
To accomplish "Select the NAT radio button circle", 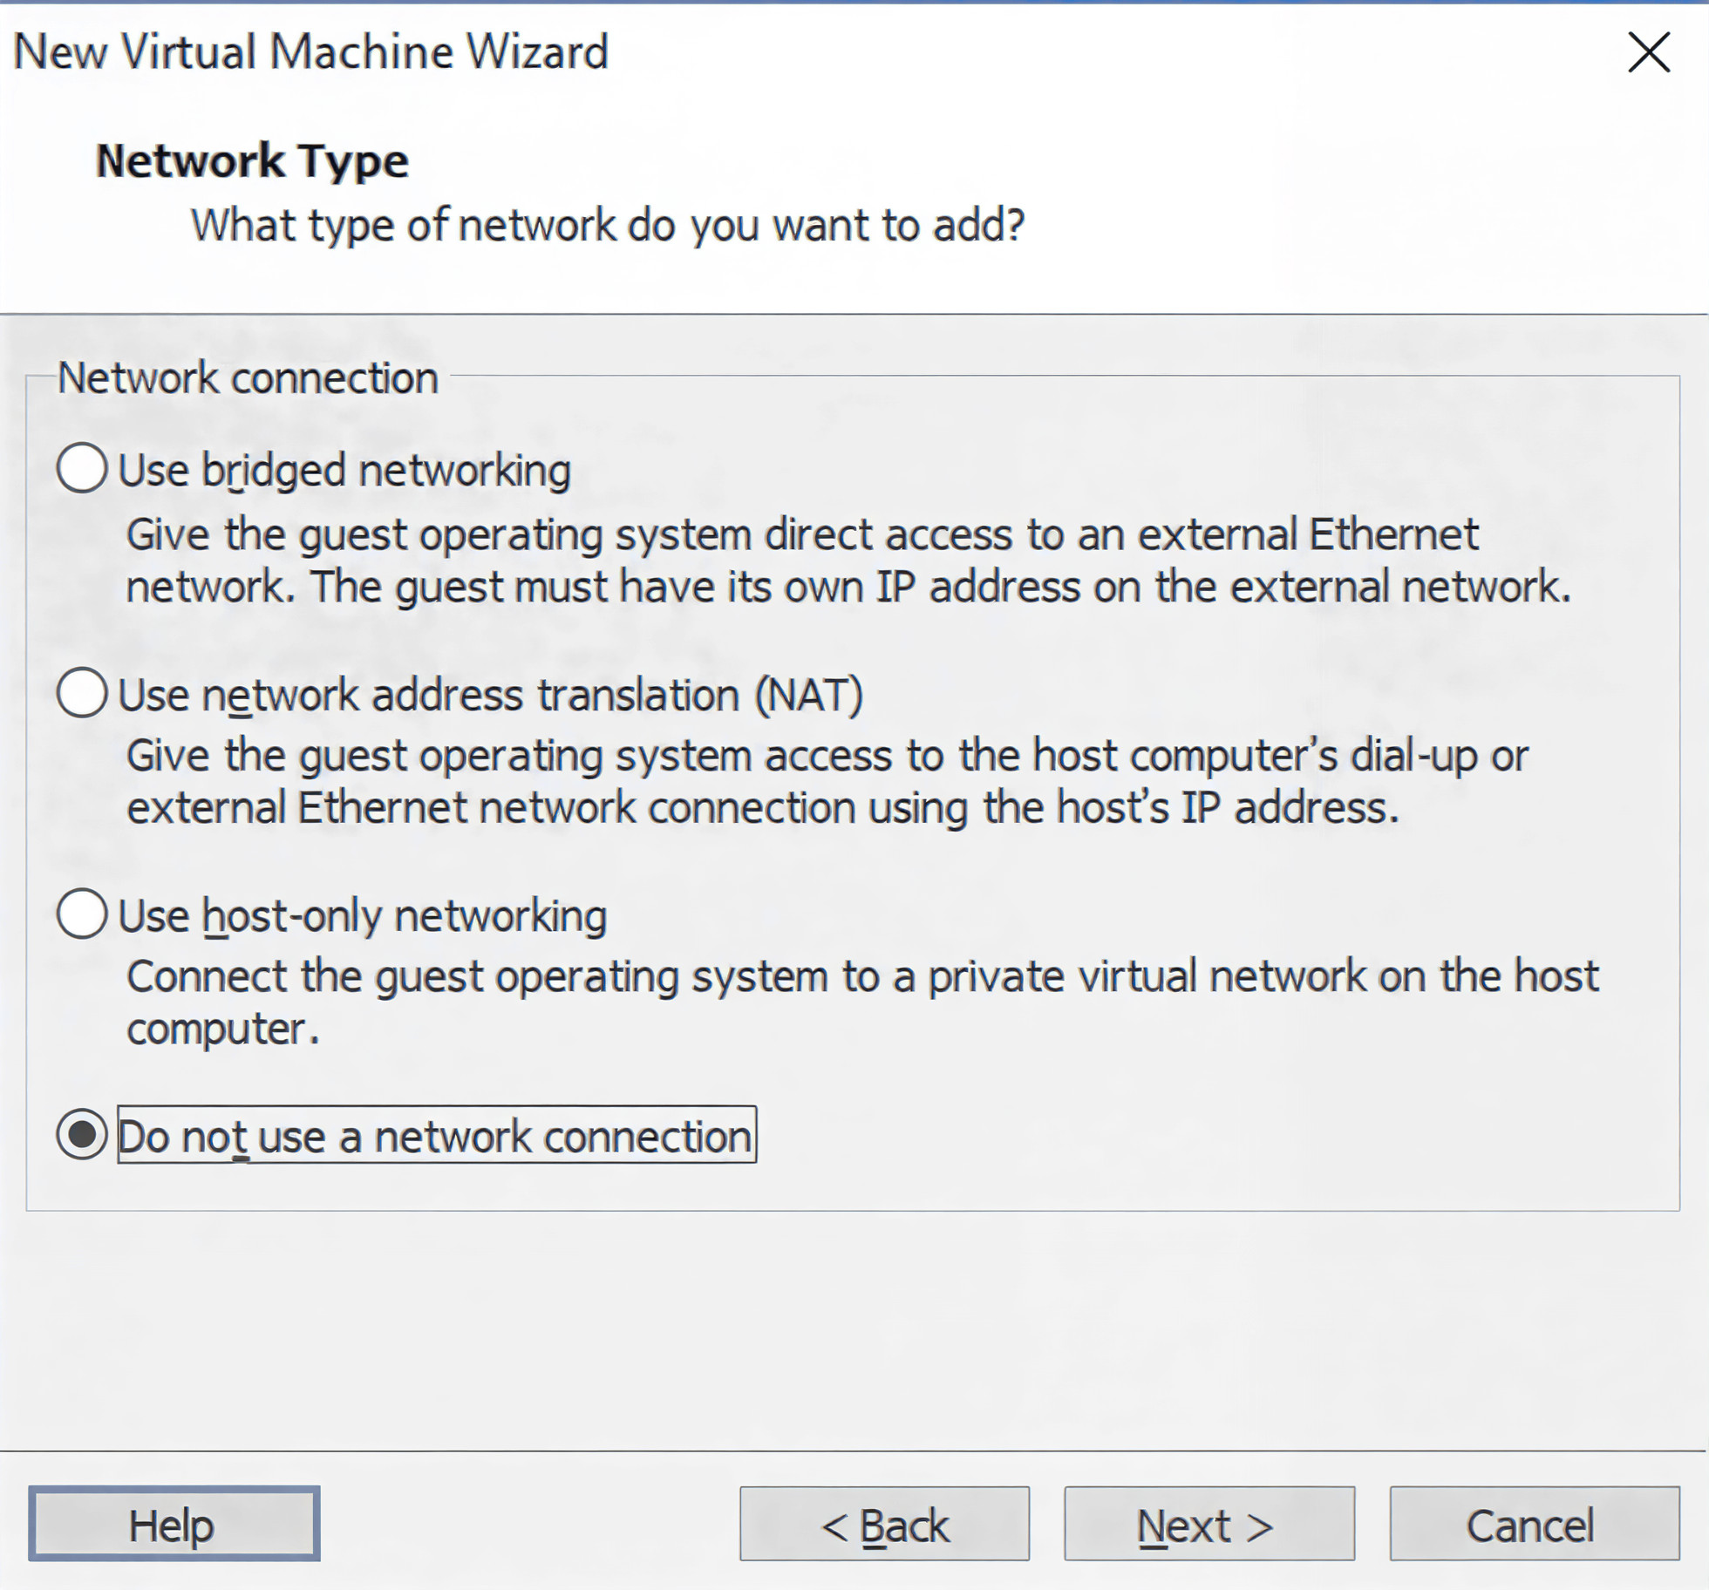I will click(x=82, y=693).
